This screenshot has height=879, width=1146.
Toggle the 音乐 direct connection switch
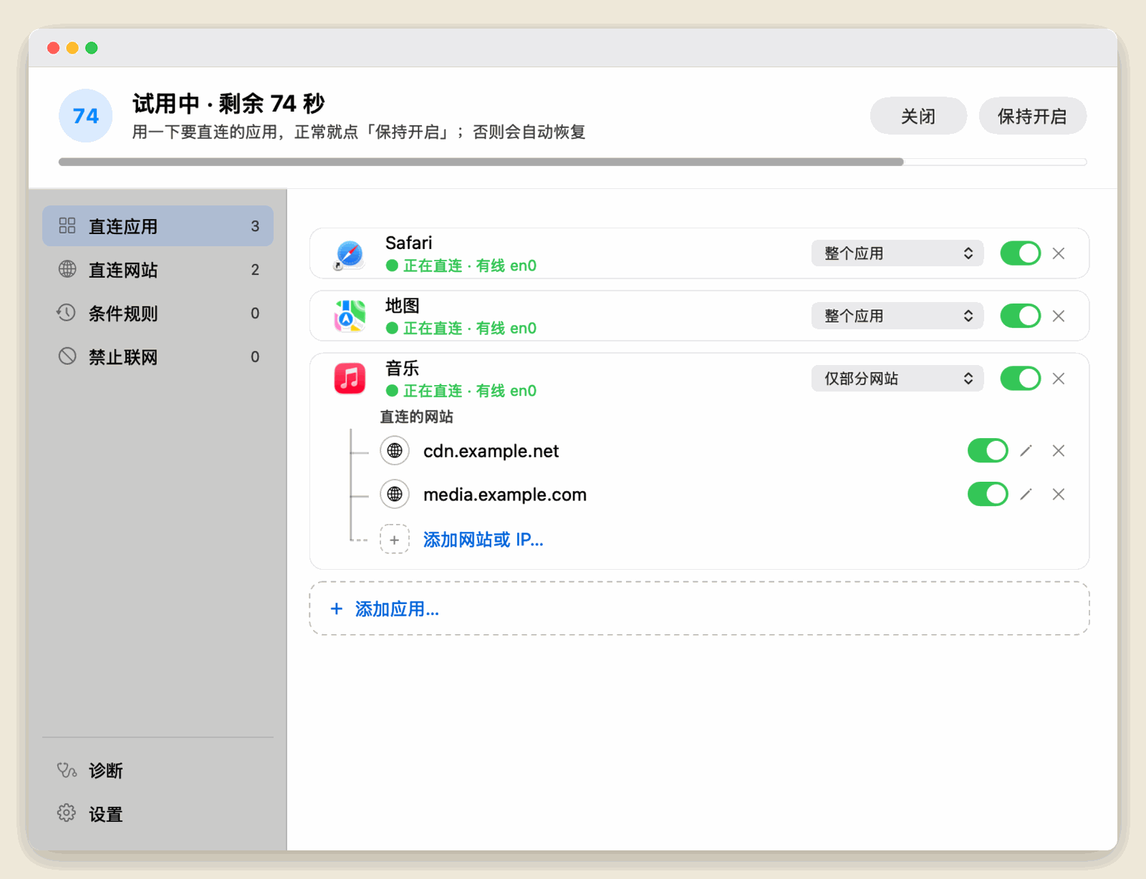(x=1020, y=379)
